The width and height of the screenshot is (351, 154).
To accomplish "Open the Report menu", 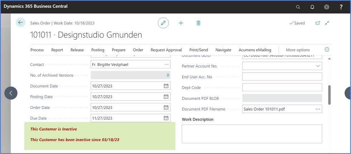I will click(57, 50).
